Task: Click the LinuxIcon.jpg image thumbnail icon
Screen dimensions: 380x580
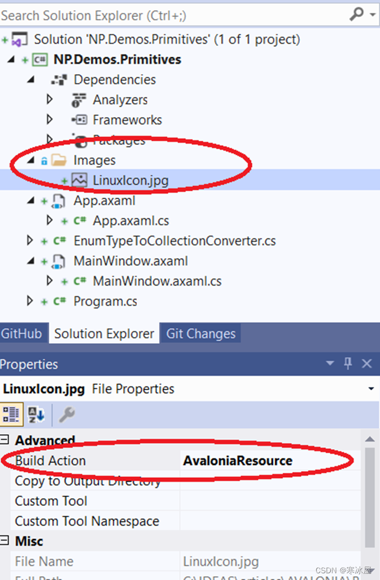Action: (78, 179)
